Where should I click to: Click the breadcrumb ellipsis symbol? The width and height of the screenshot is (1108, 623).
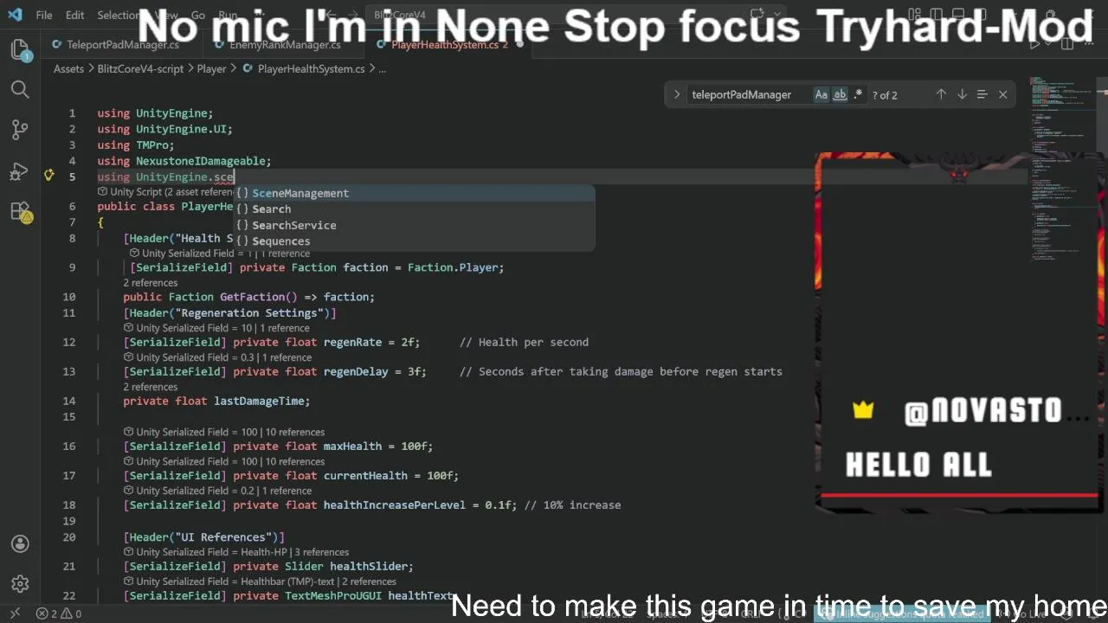point(382,68)
